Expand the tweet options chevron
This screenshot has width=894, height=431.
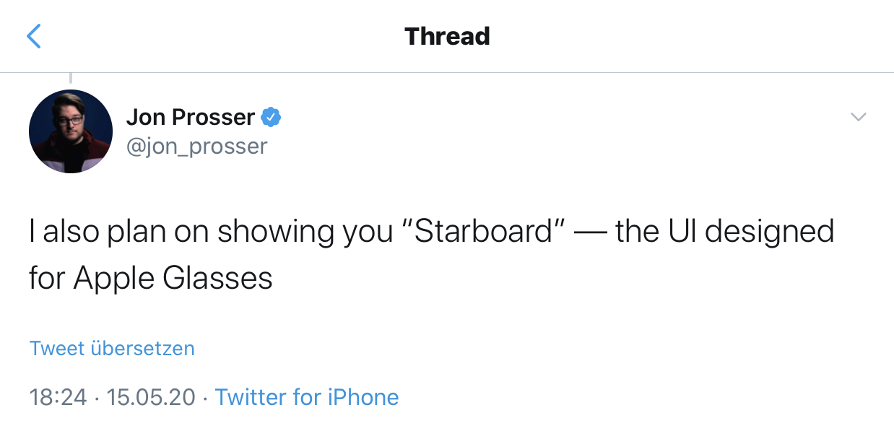[x=858, y=117]
